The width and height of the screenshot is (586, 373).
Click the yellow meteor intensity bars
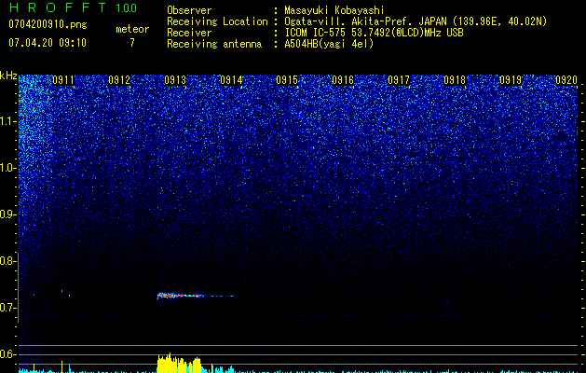point(180,363)
